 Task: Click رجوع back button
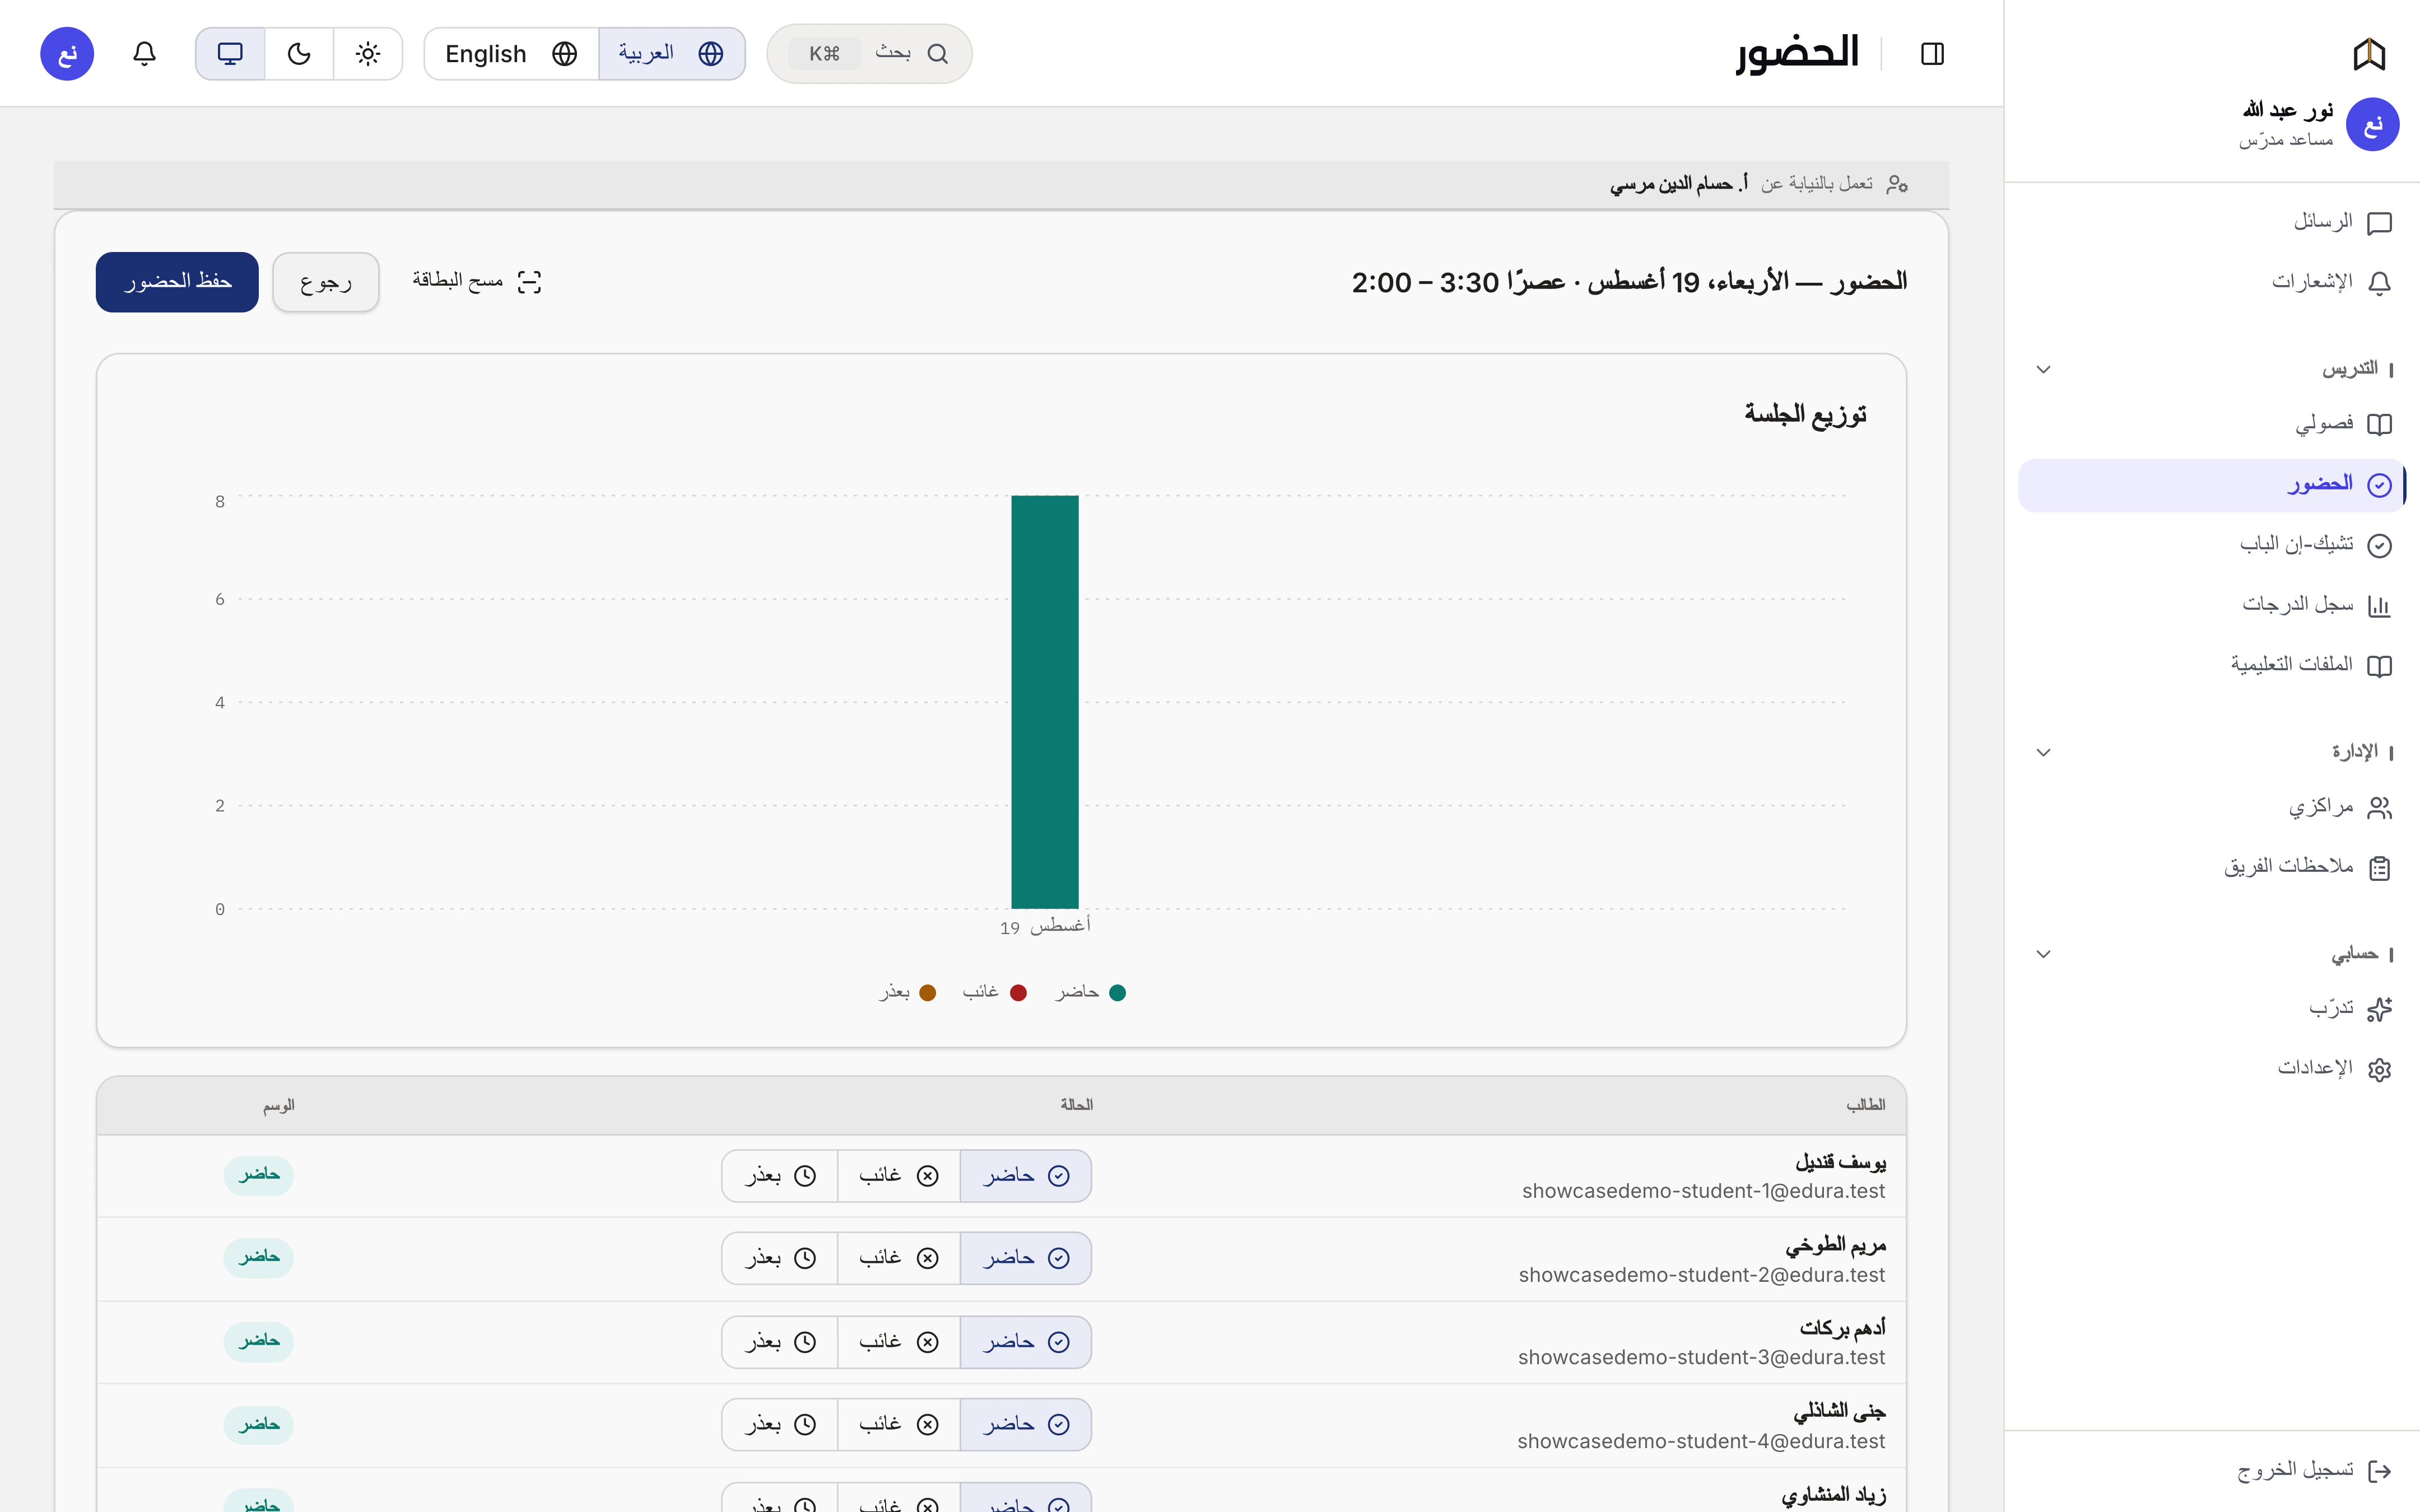point(326,282)
